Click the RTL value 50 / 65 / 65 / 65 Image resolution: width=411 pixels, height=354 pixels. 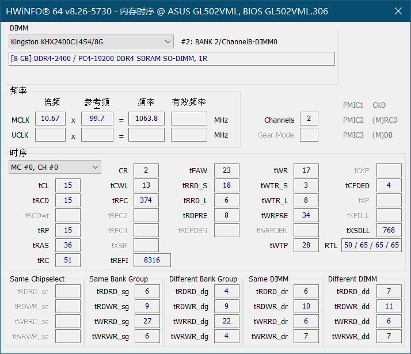371,245
